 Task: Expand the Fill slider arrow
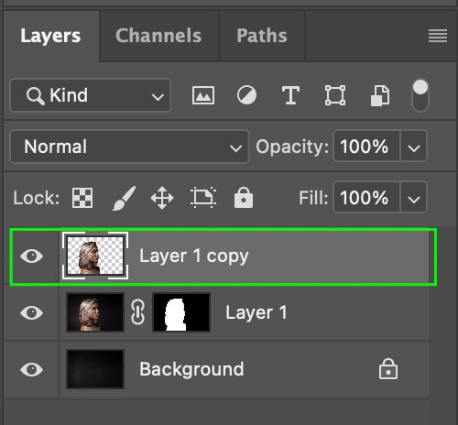click(414, 197)
